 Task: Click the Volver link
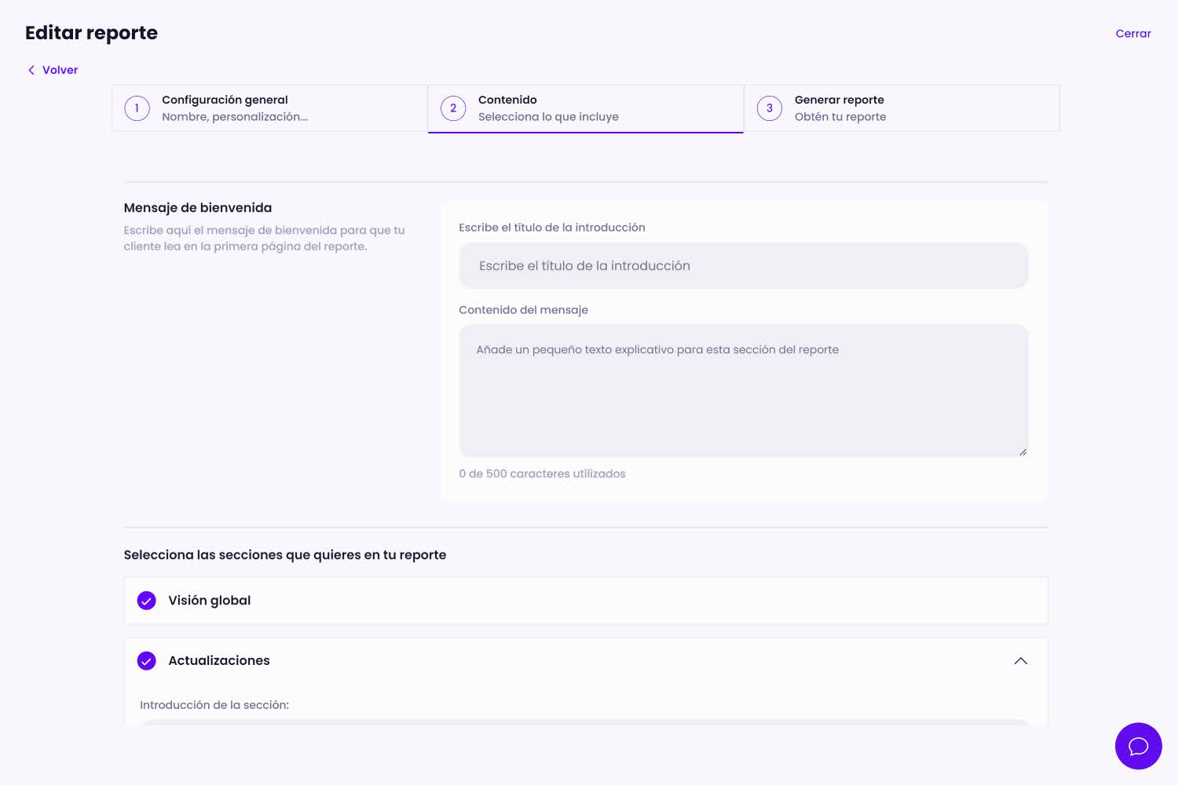pos(60,70)
